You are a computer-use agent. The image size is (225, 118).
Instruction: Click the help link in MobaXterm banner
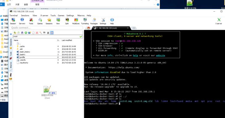(x=135, y=55)
